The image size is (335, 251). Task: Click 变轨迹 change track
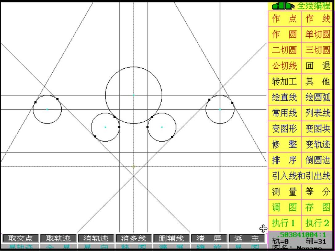(x=317, y=144)
